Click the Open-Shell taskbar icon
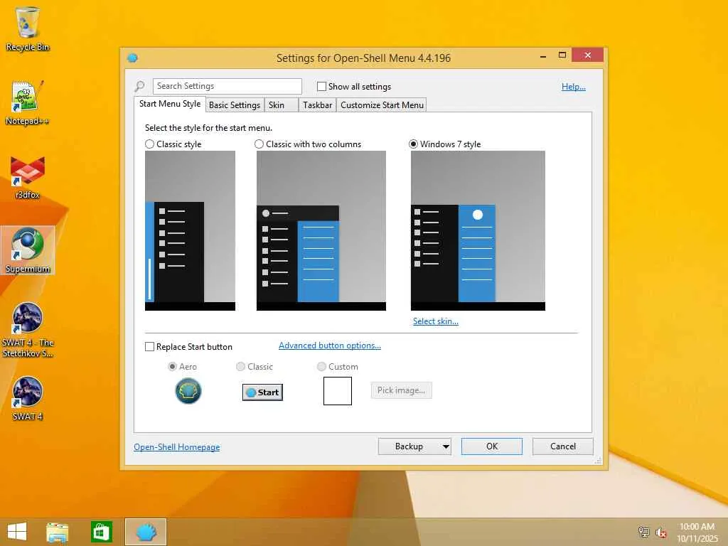The height and width of the screenshot is (546, 728). pos(145,532)
